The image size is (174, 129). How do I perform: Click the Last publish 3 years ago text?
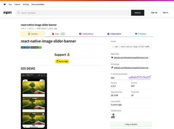(x=116, y=105)
